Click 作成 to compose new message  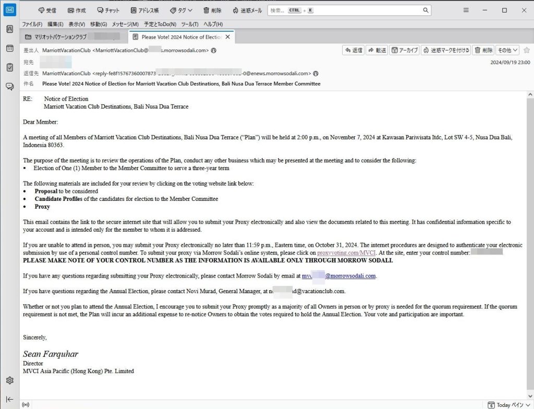click(x=76, y=10)
